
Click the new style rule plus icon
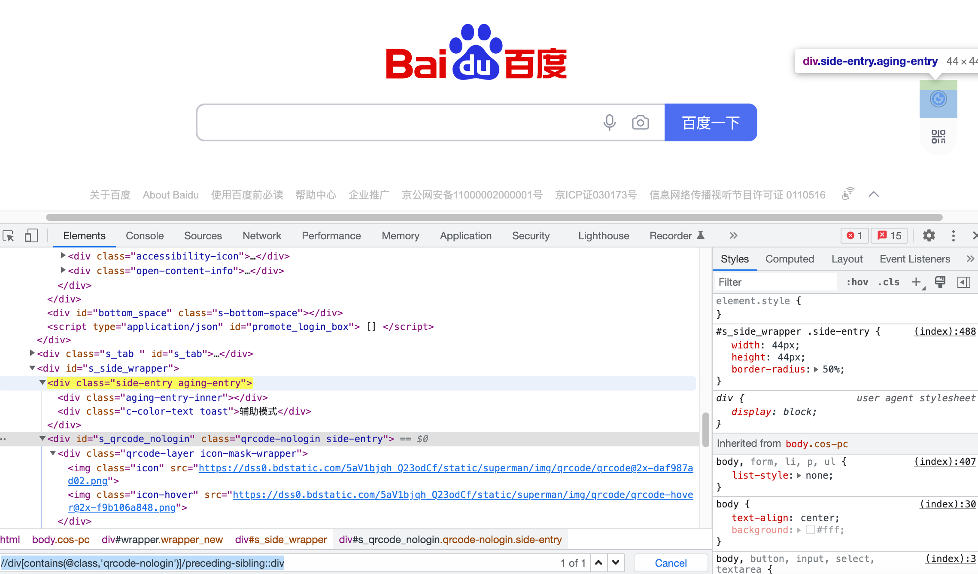point(916,282)
